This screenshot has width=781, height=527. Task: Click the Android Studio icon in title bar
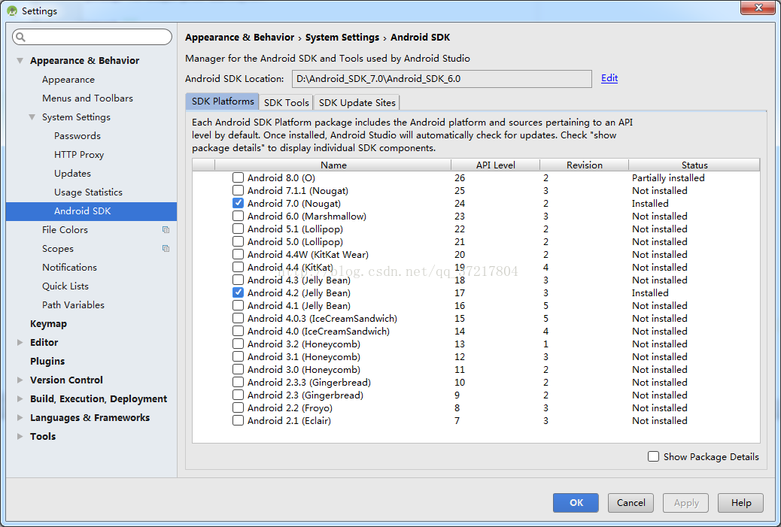point(12,11)
